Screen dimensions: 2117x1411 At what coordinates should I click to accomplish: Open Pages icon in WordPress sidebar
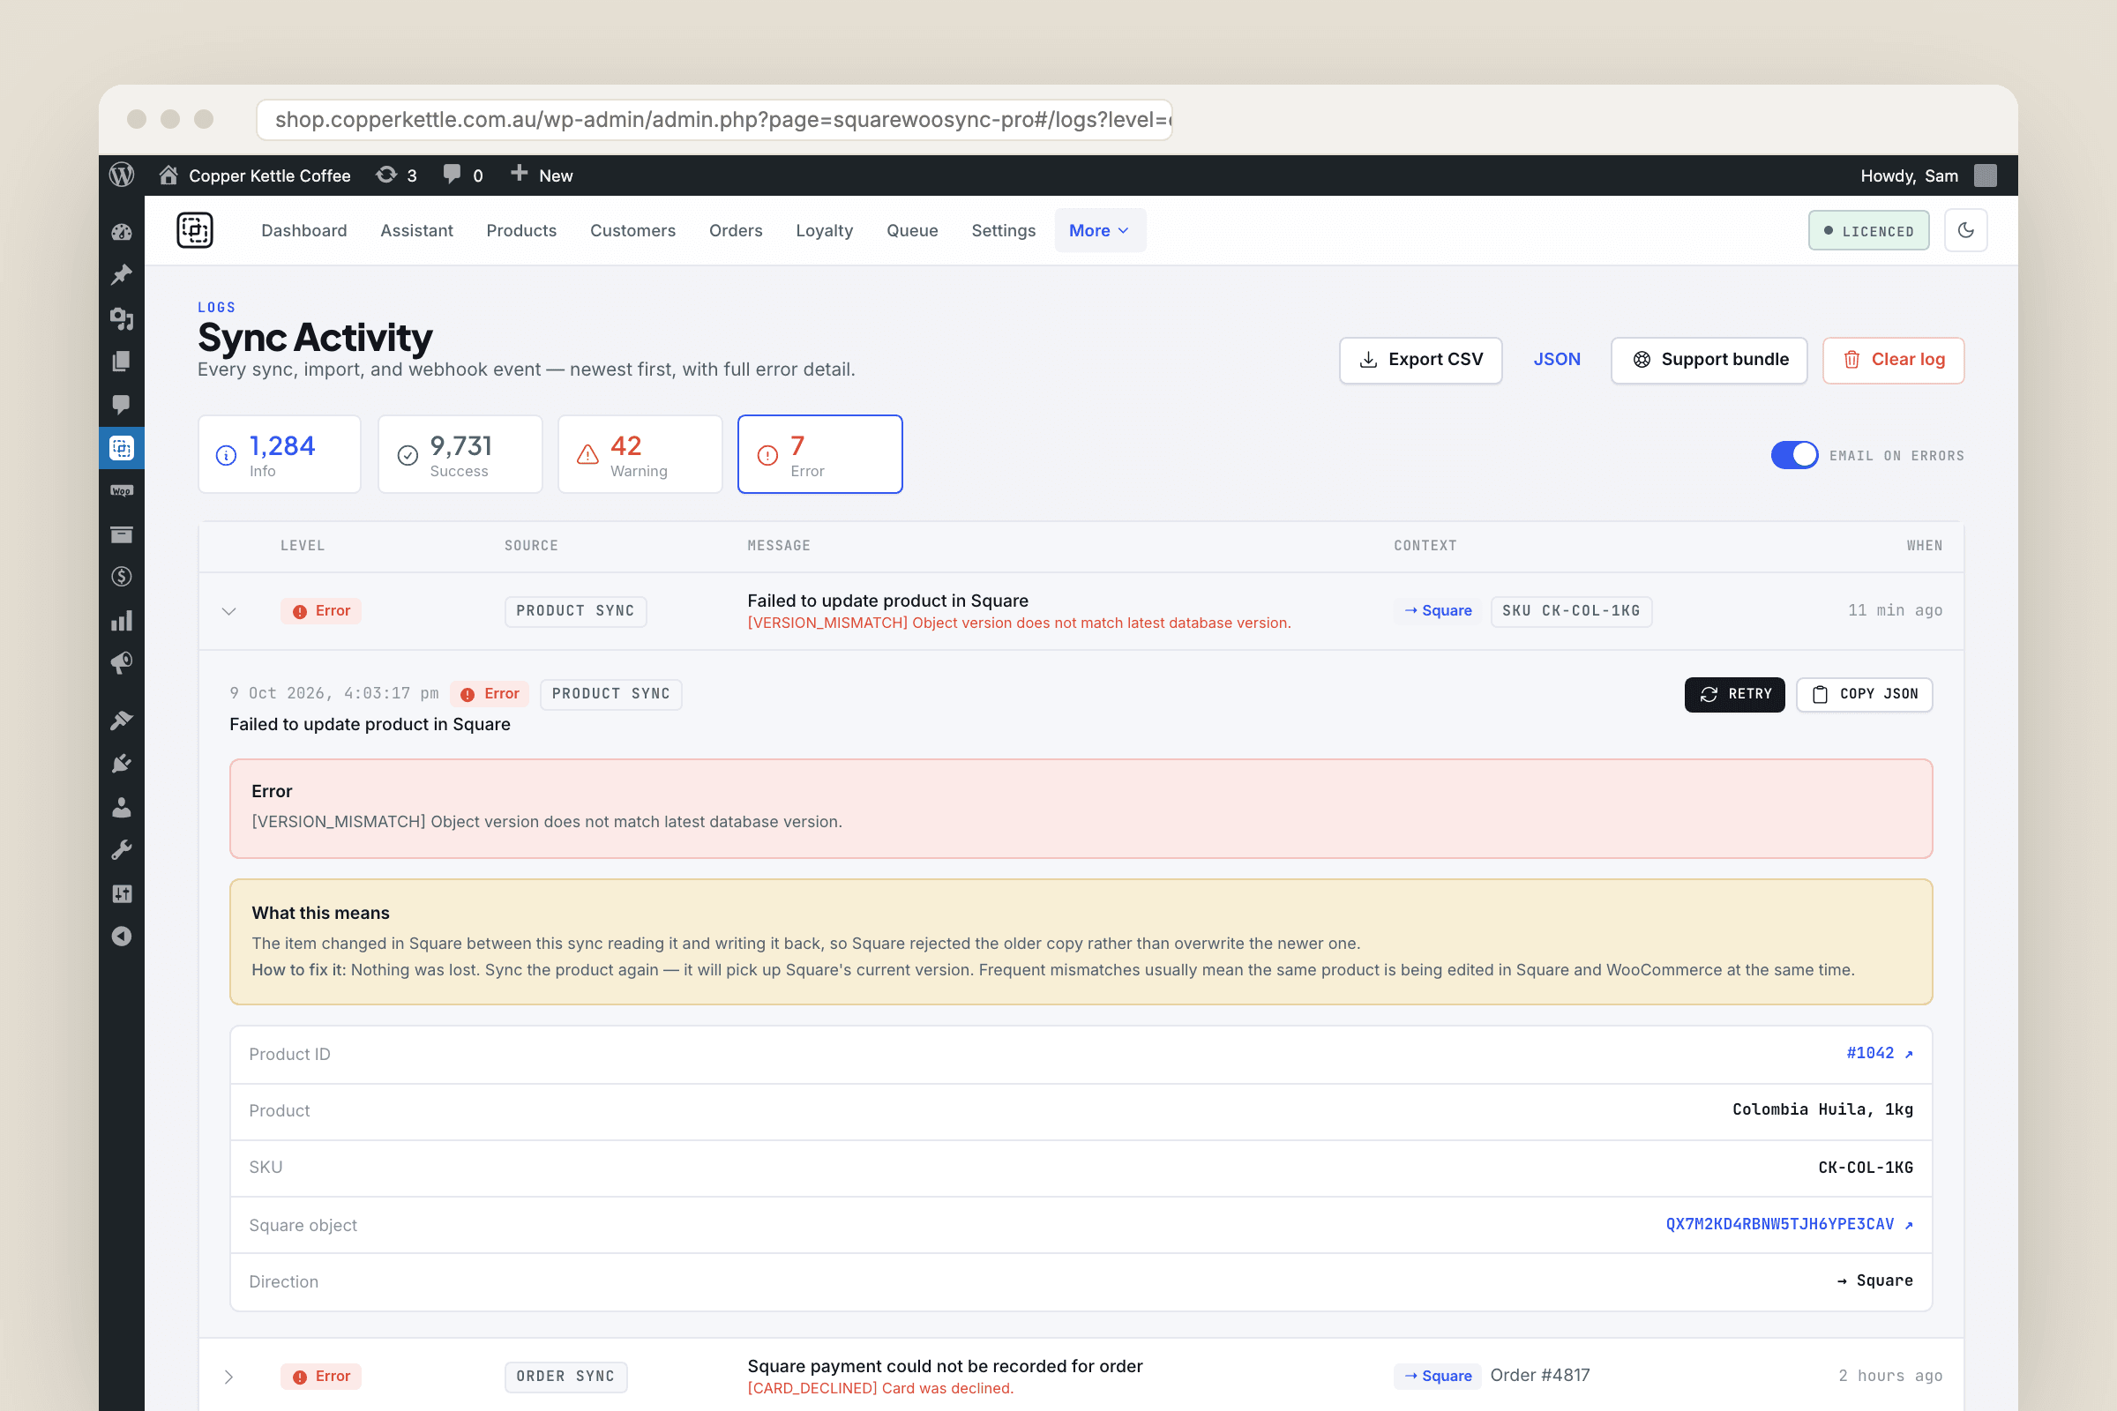click(122, 361)
